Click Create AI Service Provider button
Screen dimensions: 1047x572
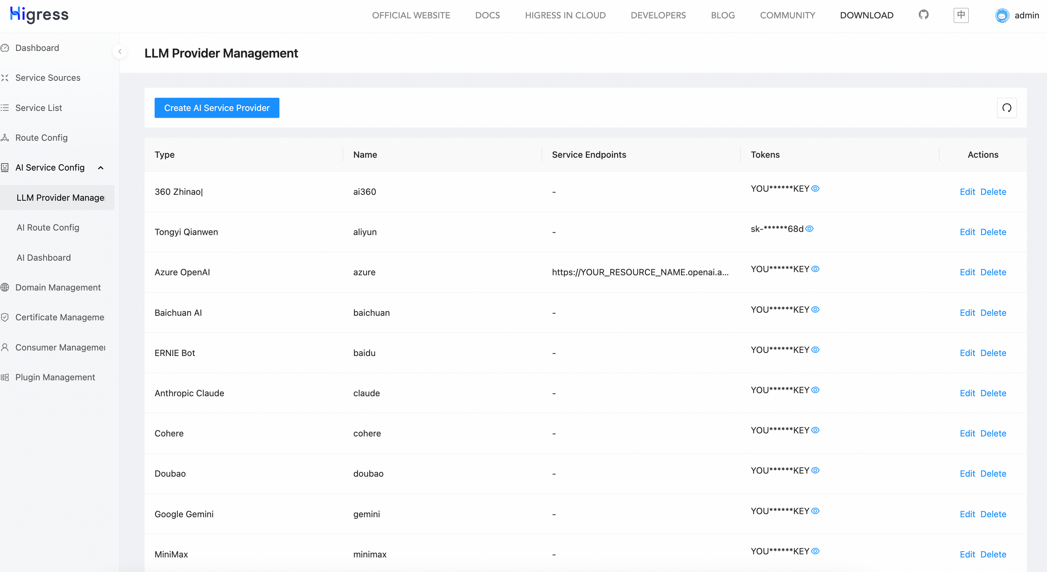click(x=217, y=108)
